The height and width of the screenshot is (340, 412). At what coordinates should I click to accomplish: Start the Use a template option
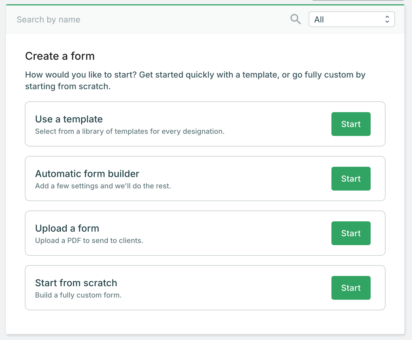[x=351, y=124]
